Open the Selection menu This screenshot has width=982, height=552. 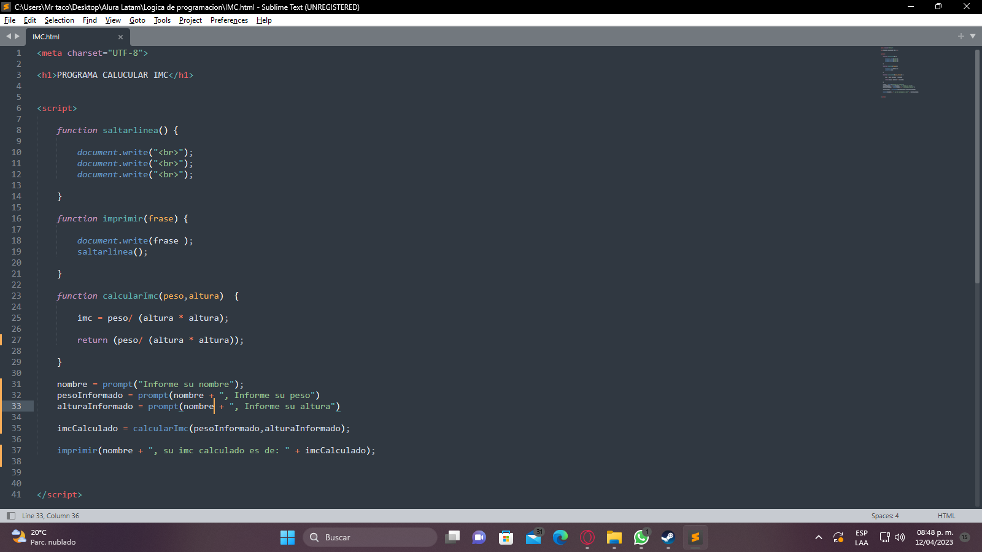(x=59, y=20)
